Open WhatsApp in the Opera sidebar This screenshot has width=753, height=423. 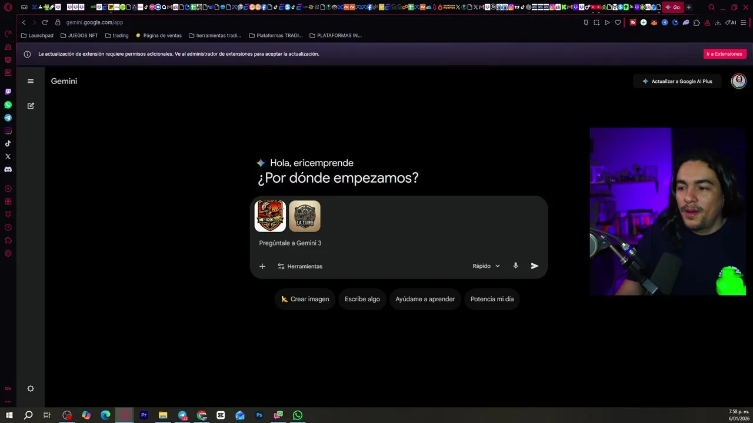[8, 105]
